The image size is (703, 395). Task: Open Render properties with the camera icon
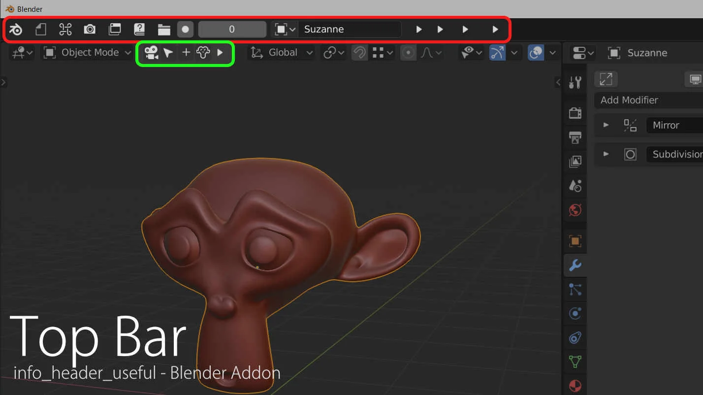pos(575,112)
